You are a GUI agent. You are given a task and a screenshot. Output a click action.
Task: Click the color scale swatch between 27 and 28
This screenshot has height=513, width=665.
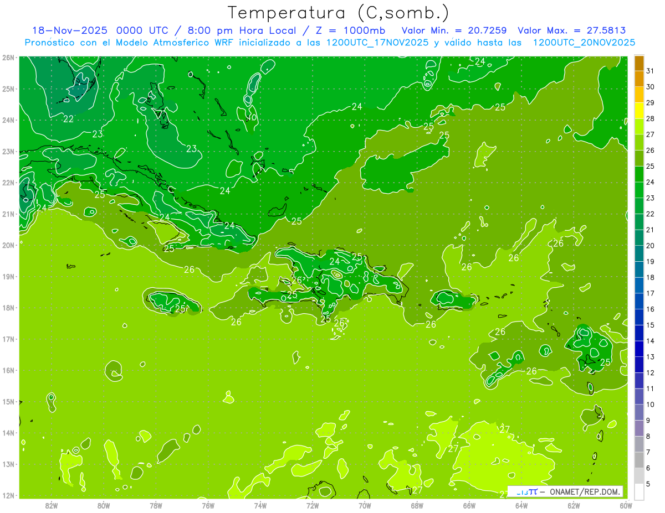[x=640, y=127]
